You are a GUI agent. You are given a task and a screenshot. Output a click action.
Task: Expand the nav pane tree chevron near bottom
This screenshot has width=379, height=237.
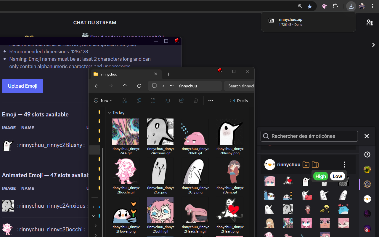pyautogui.click(x=96, y=226)
